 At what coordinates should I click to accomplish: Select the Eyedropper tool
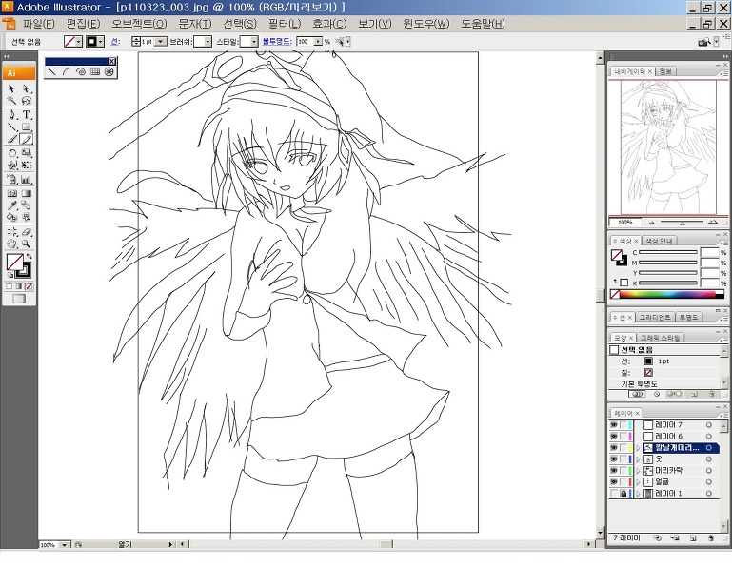(x=11, y=205)
